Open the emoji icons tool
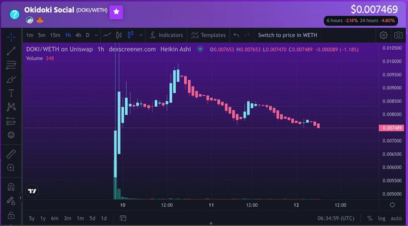The height and width of the screenshot is (226, 408). click(11, 135)
